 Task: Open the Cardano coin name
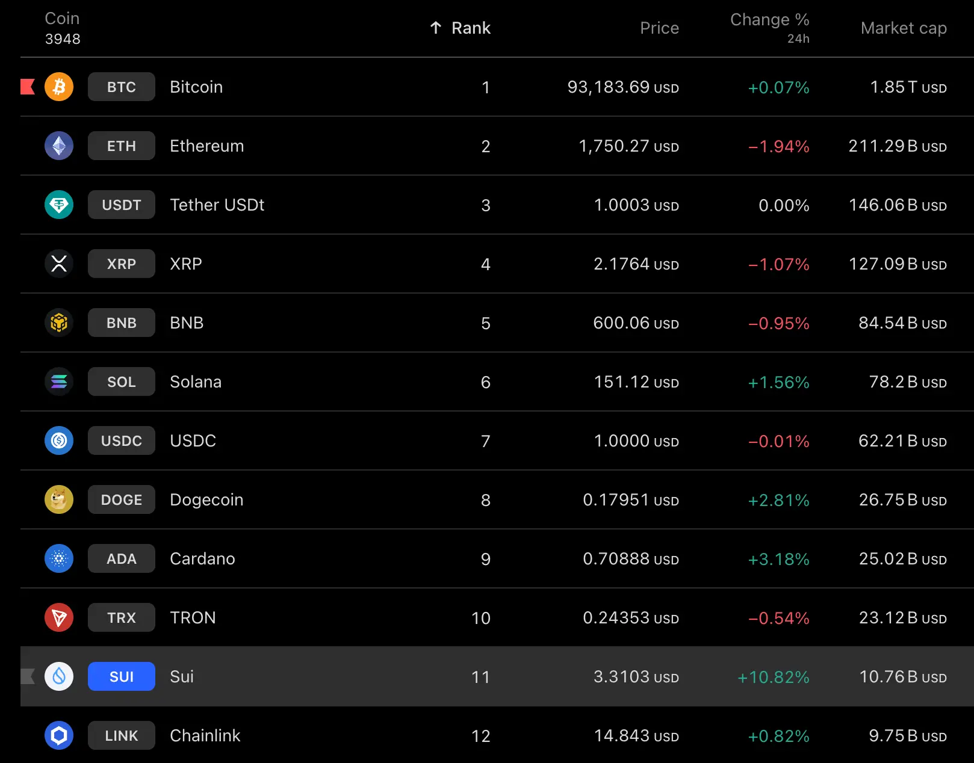click(x=202, y=558)
